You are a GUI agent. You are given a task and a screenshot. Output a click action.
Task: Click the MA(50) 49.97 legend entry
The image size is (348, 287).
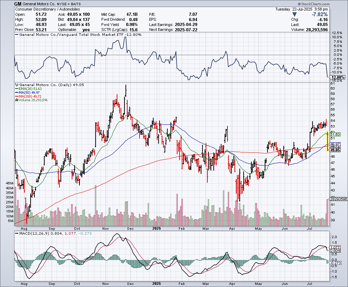[x=27, y=92]
